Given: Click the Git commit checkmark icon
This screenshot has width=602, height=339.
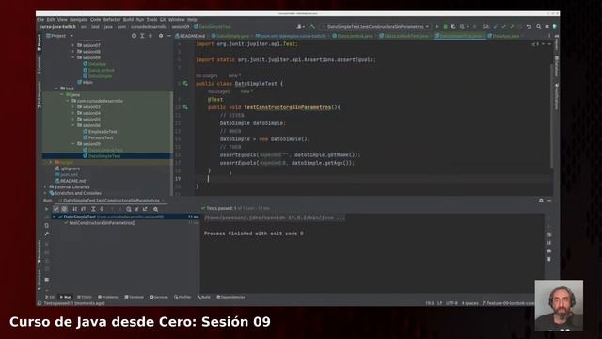Looking at the screenshot, I should click(503, 27).
